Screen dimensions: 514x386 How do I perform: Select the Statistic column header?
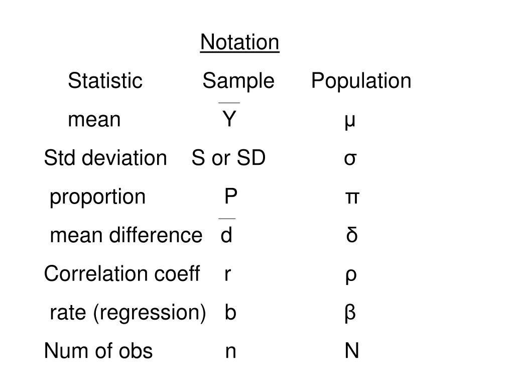105,80
